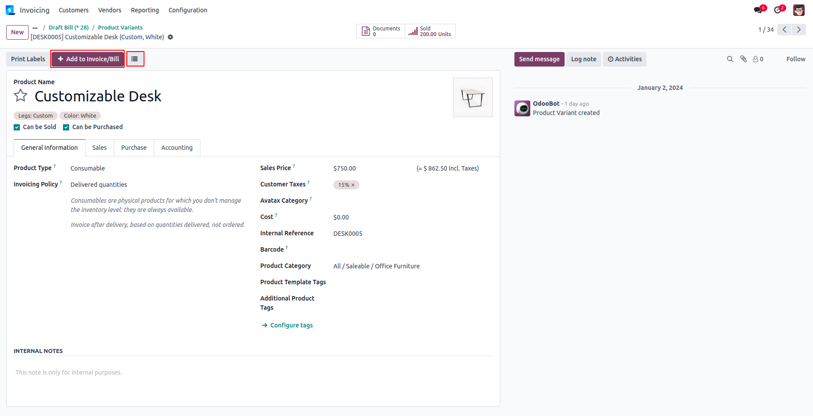The width and height of the screenshot is (813, 416).
Task: Click the Legs: Custom attribute tag
Action: pyautogui.click(x=36, y=115)
